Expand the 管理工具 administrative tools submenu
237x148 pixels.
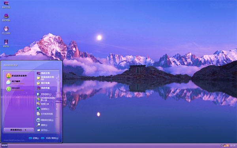pyautogui.click(x=47, y=104)
